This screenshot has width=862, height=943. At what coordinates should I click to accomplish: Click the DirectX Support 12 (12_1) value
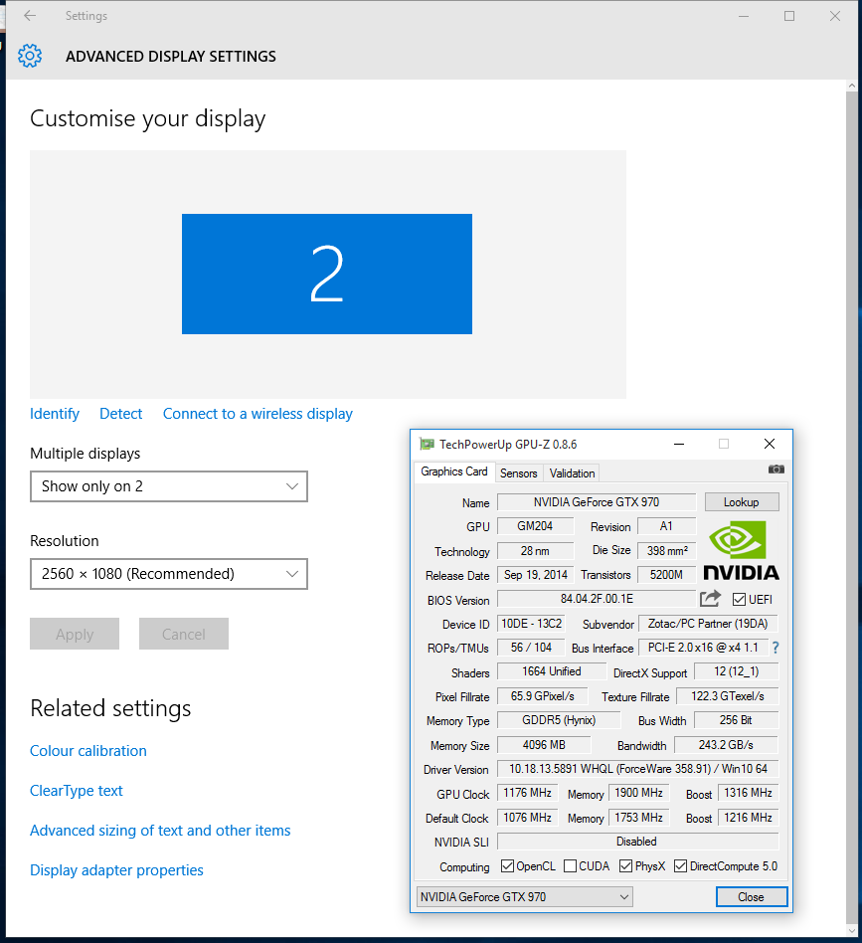coord(737,671)
